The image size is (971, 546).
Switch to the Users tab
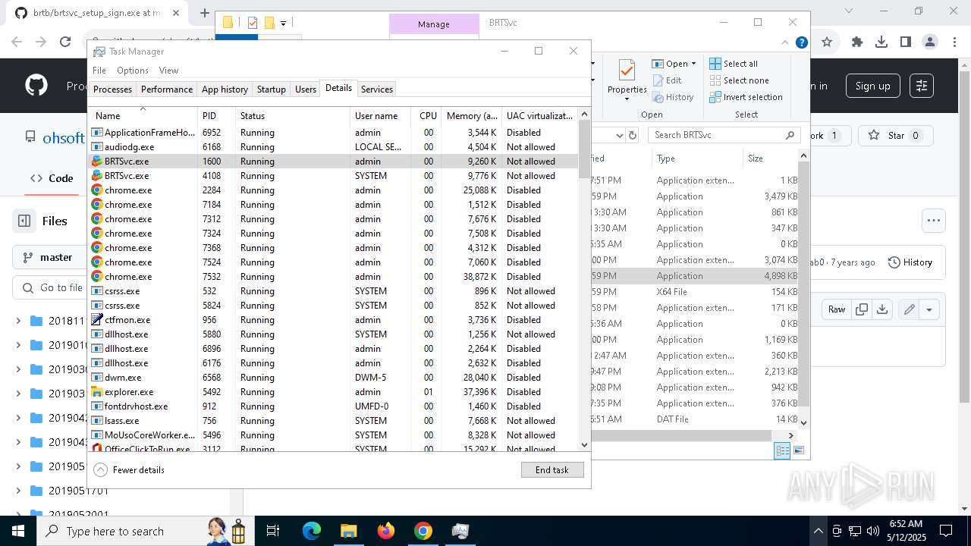click(x=306, y=89)
